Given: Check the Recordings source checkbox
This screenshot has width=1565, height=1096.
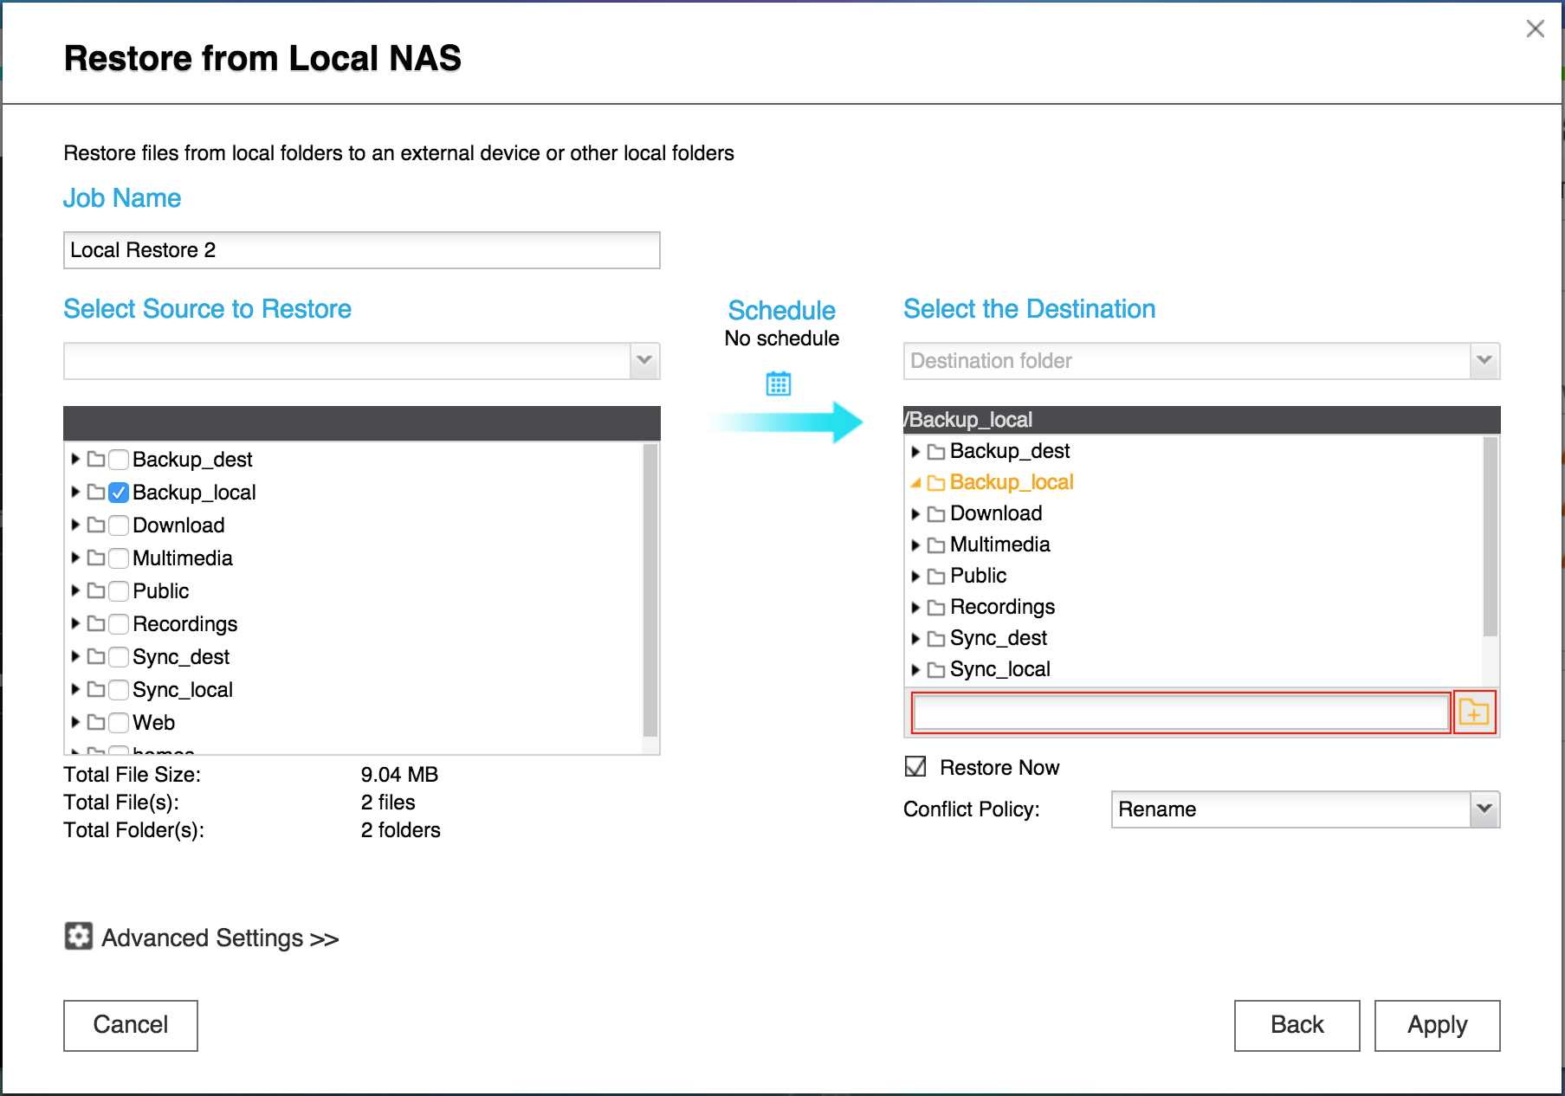Looking at the screenshot, I should click(119, 623).
